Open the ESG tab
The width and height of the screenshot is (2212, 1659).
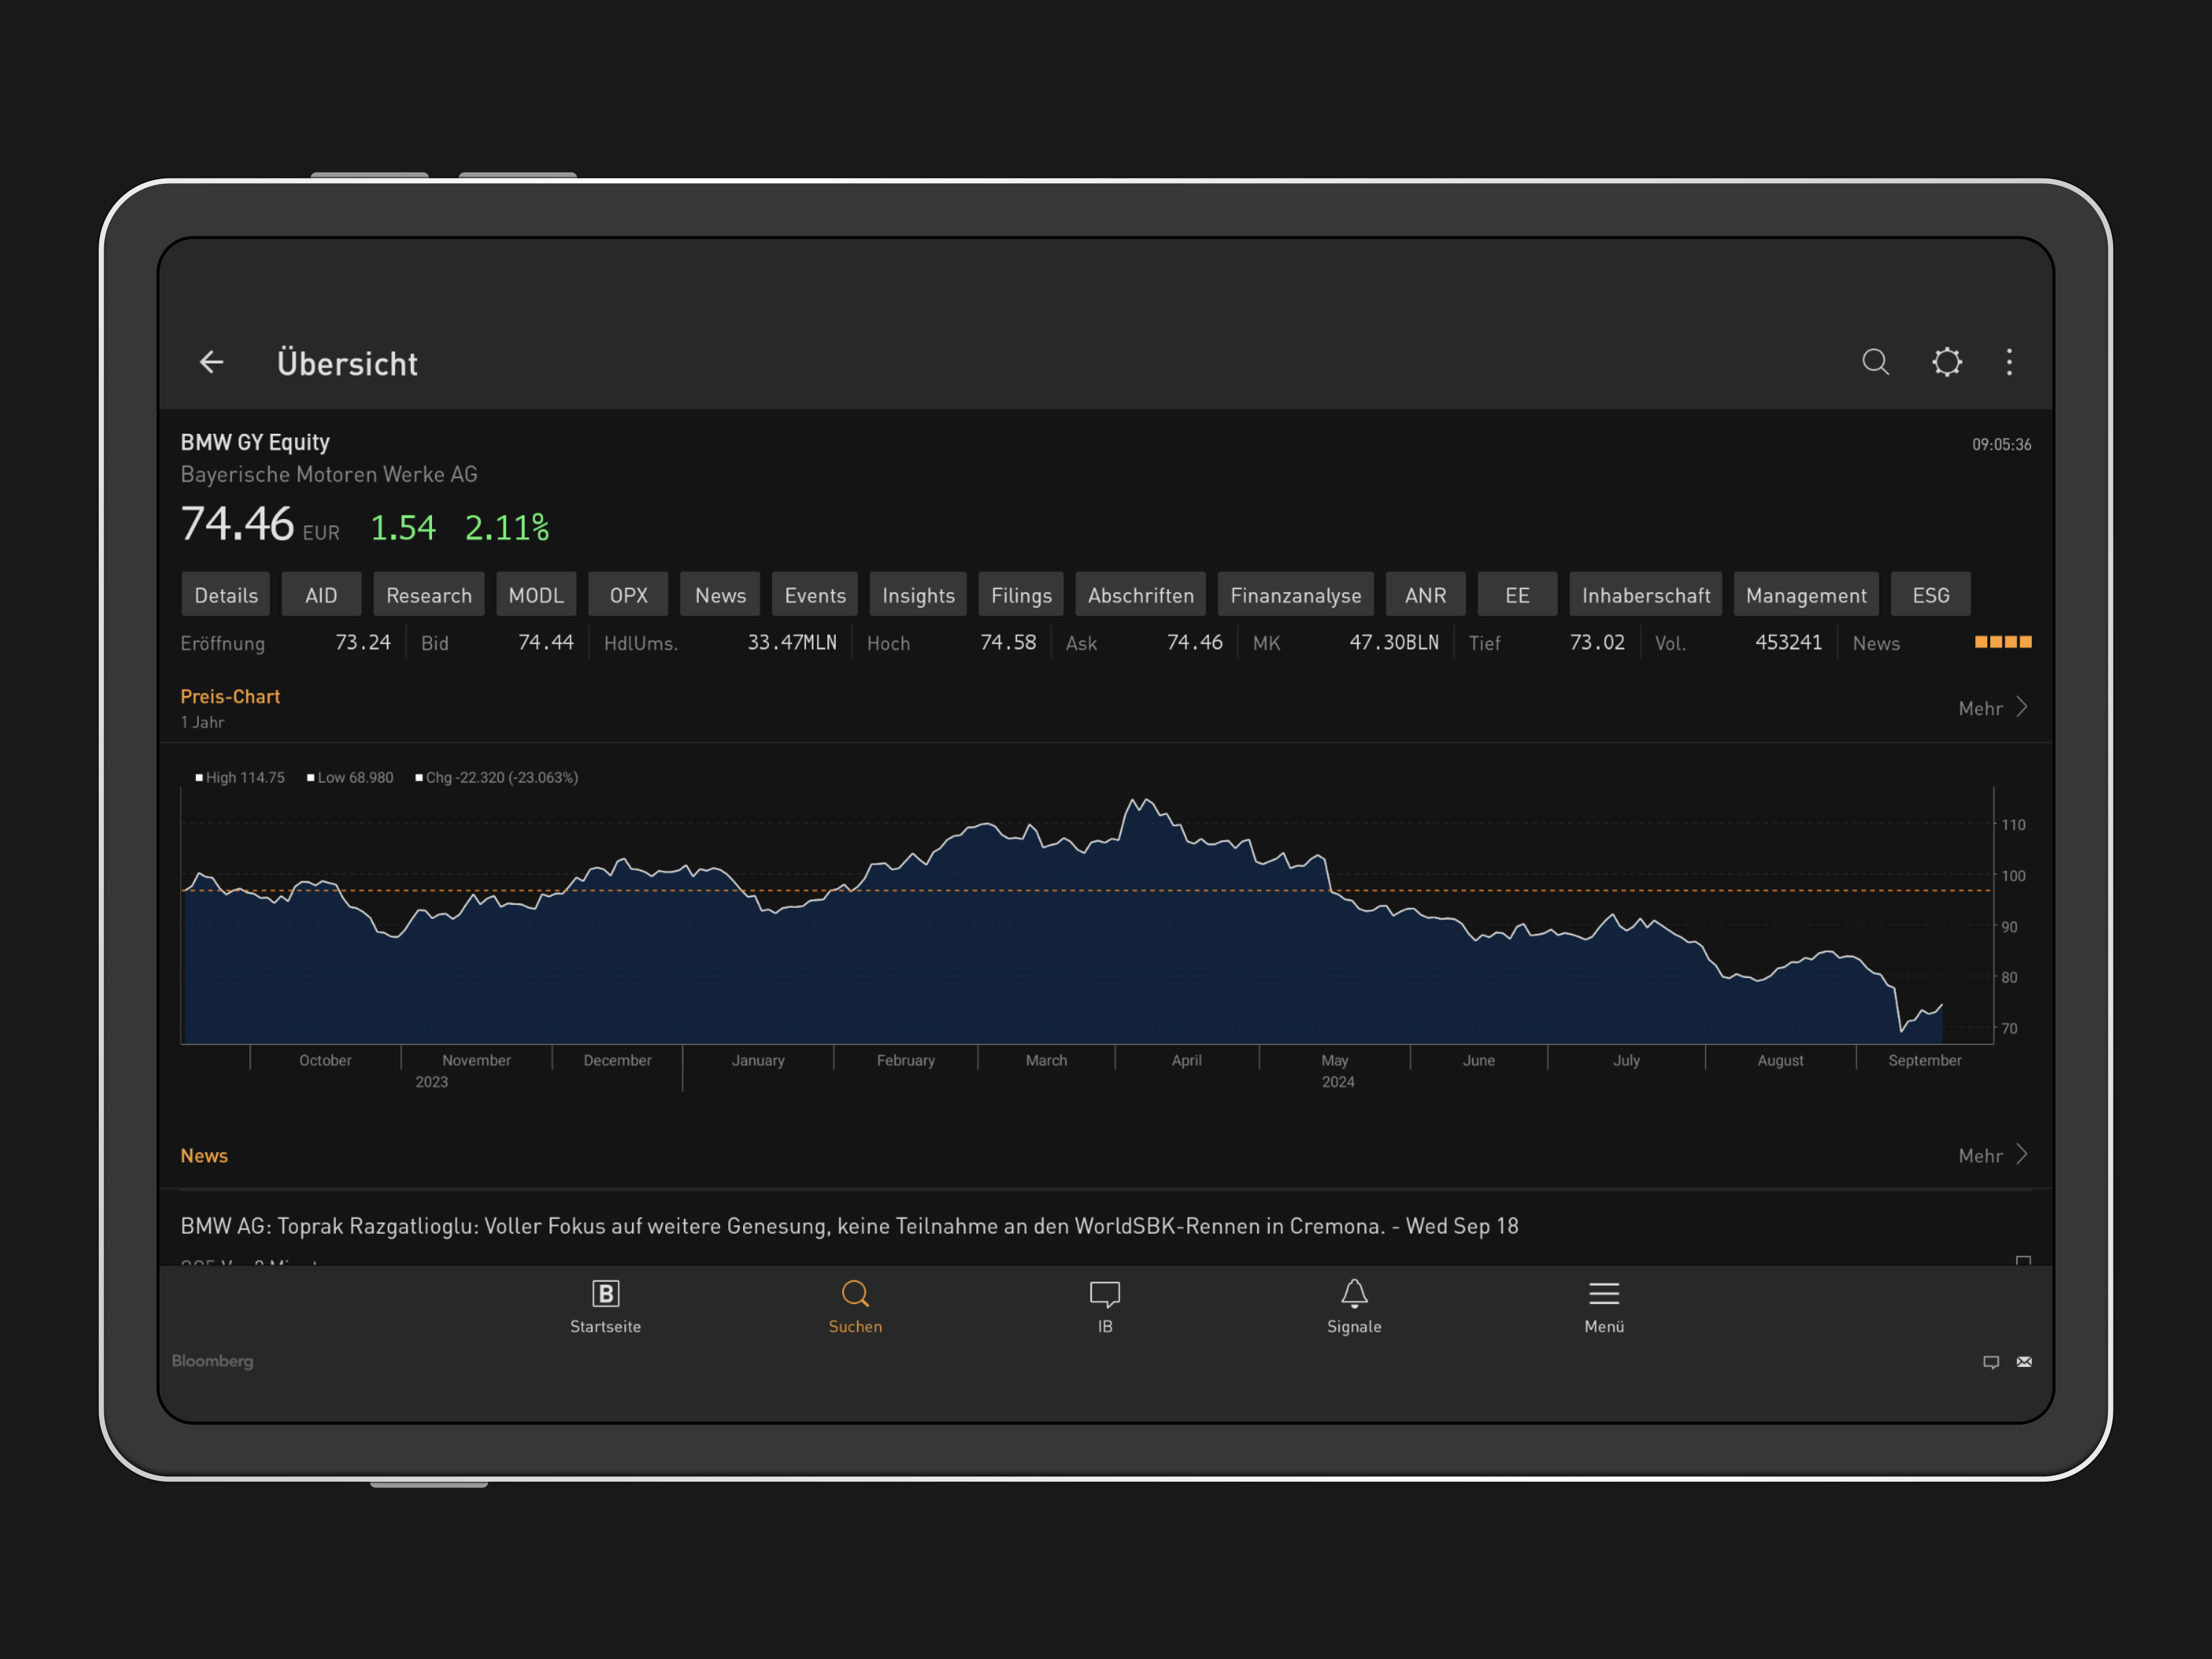click(1930, 595)
